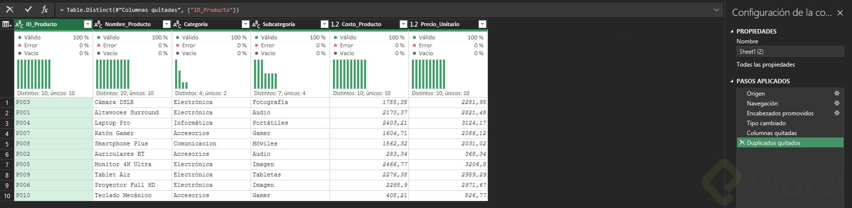
Task: Collapse the PROPIEDADES section
Action: coord(732,31)
